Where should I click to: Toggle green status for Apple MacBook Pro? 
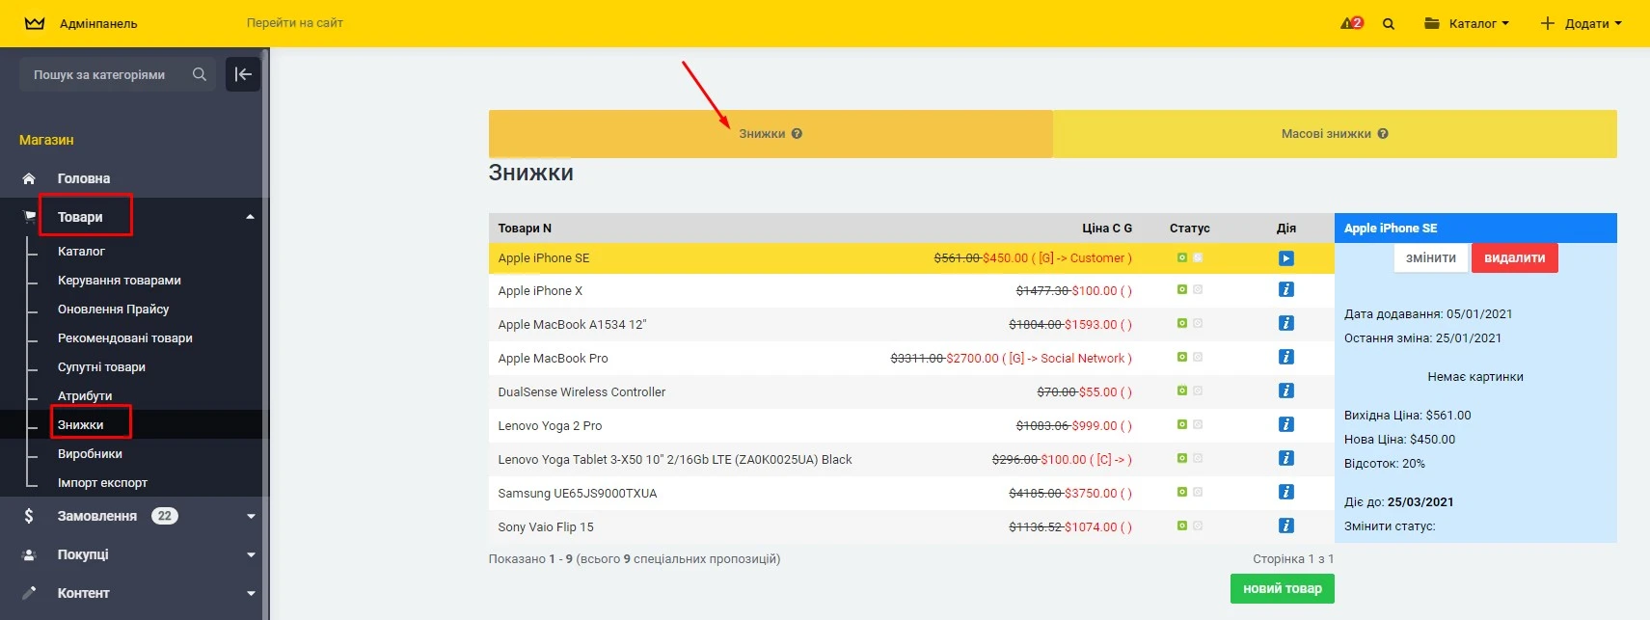[x=1182, y=357]
